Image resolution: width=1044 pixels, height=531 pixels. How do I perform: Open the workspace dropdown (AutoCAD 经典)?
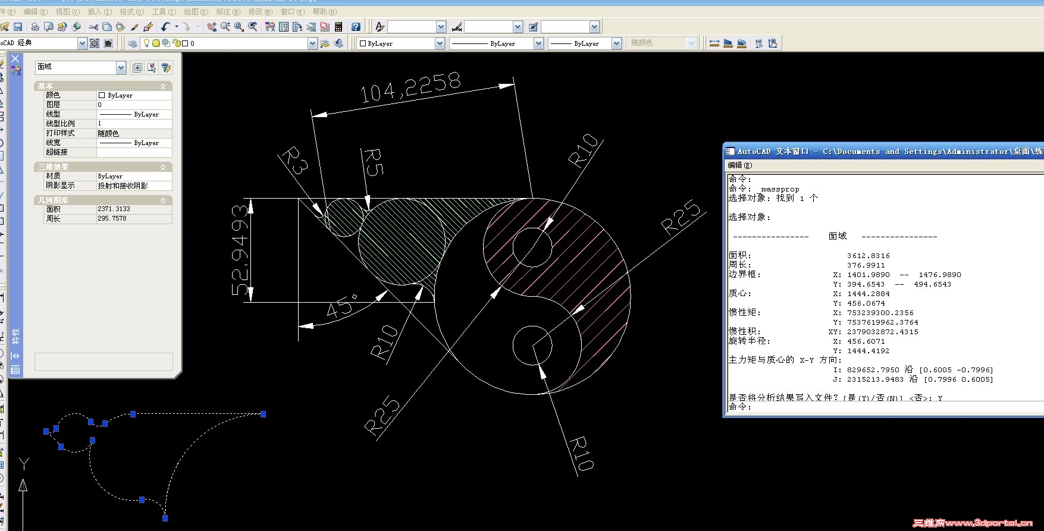pyautogui.click(x=82, y=43)
